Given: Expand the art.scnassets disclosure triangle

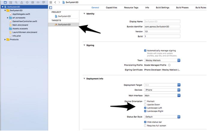Looking at the screenshot, I should [7, 18].
